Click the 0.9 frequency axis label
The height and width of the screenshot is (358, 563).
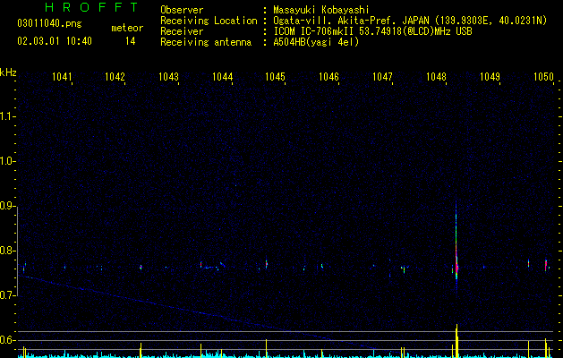tap(7, 206)
